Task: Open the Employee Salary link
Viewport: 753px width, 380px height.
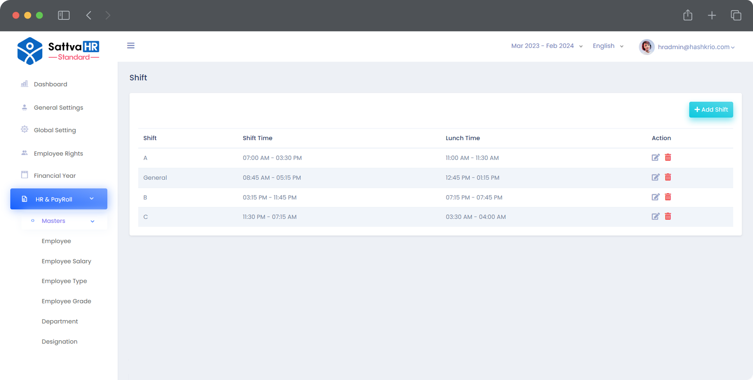Action: 66,261
